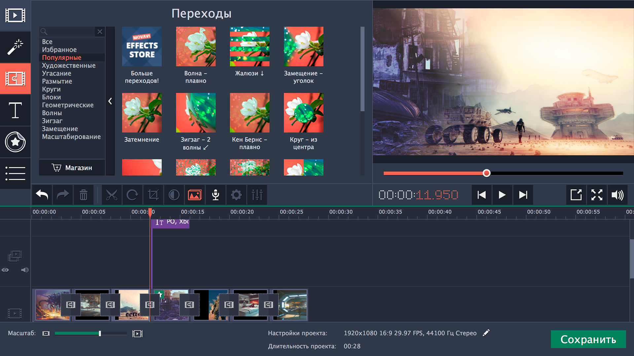
Task: Select the Художественные category
Action: click(x=69, y=66)
